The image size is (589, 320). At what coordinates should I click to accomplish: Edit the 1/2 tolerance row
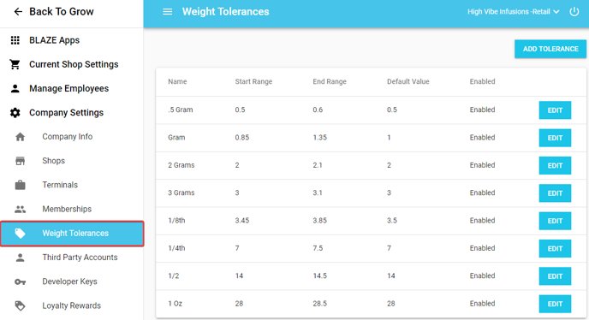555,276
